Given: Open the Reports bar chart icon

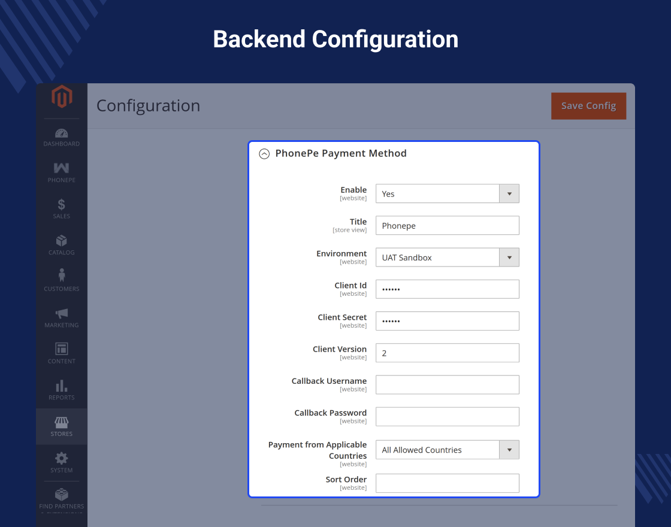Looking at the screenshot, I should pyautogui.click(x=61, y=386).
